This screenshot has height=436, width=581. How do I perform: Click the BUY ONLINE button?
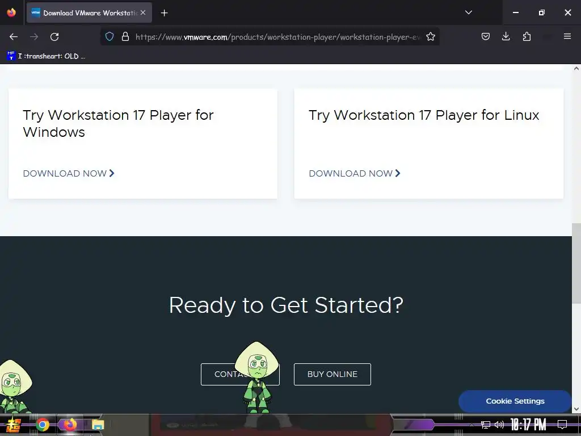click(332, 374)
